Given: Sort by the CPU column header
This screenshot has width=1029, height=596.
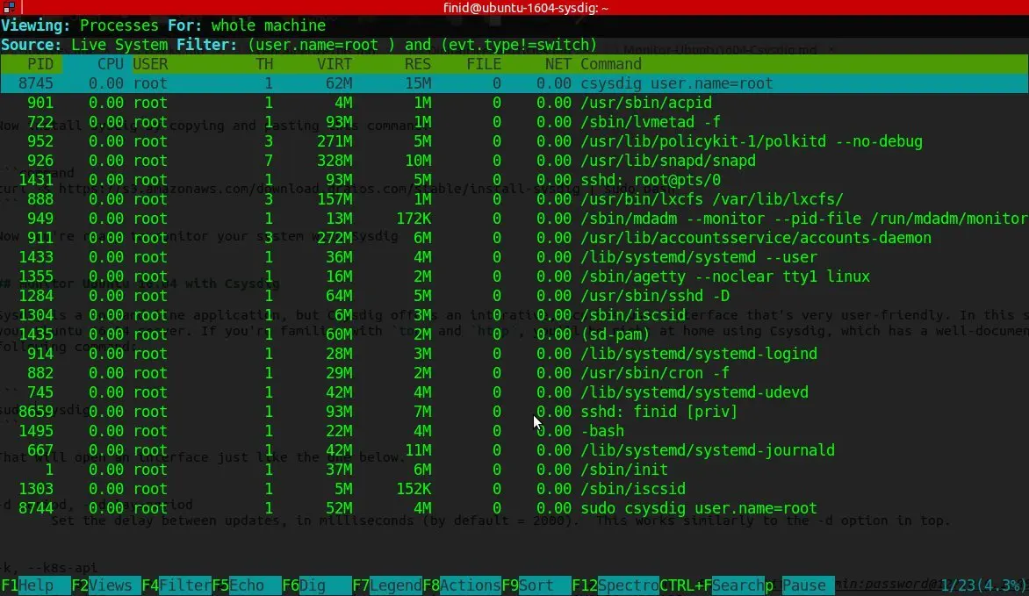Looking at the screenshot, I should point(111,64).
